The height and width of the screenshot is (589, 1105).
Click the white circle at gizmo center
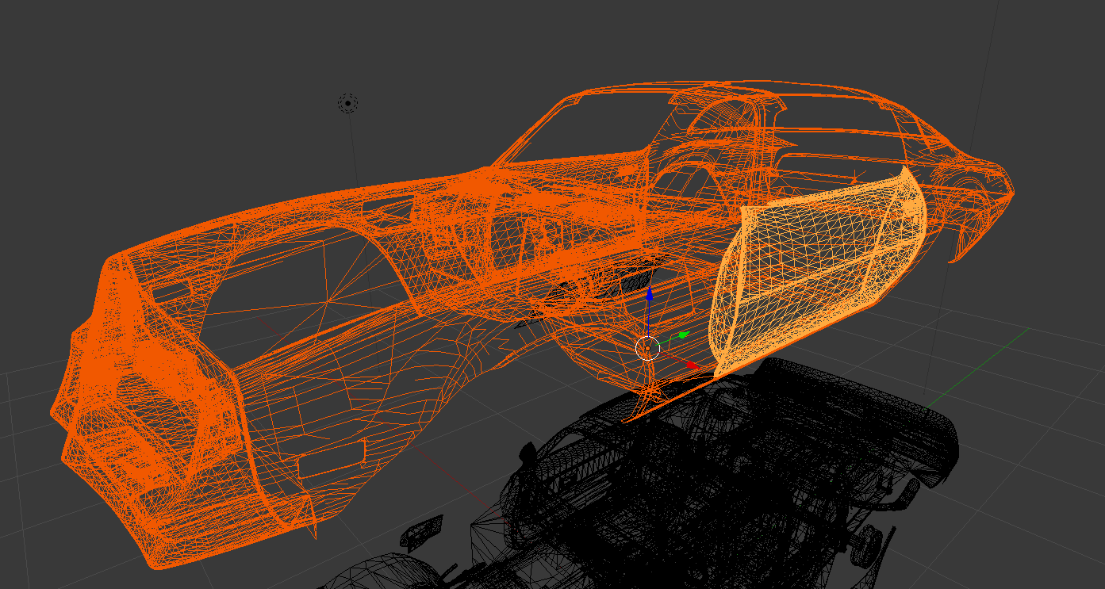(x=648, y=347)
